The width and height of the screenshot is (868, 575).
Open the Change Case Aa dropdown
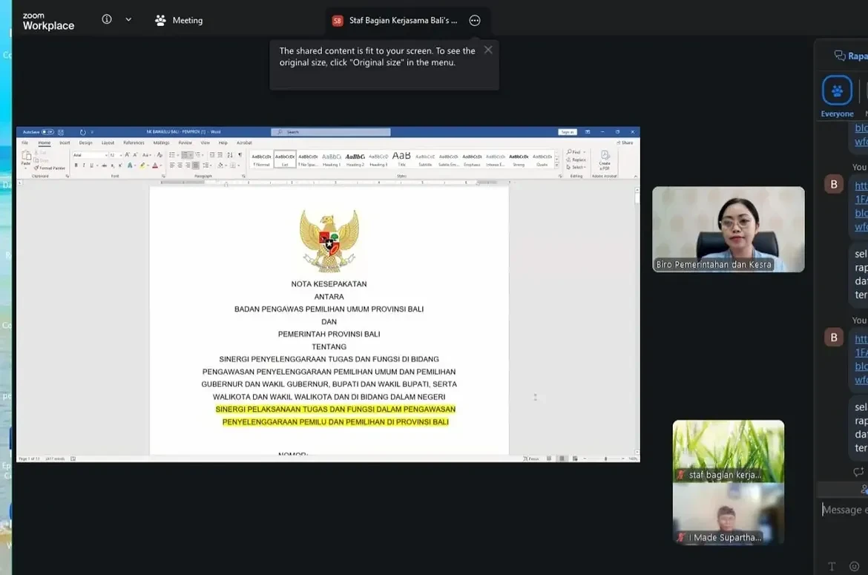tap(147, 155)
